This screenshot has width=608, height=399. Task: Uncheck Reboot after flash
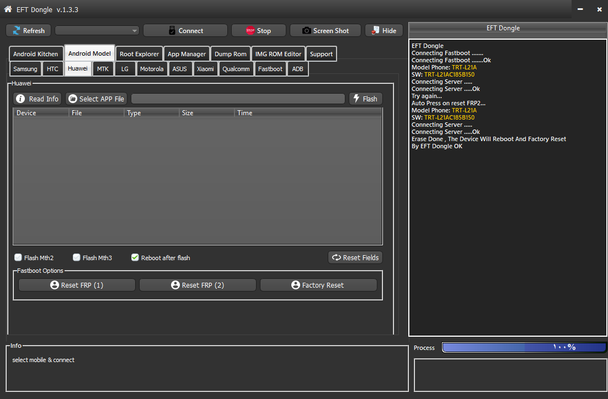click(x=135, y=257)
